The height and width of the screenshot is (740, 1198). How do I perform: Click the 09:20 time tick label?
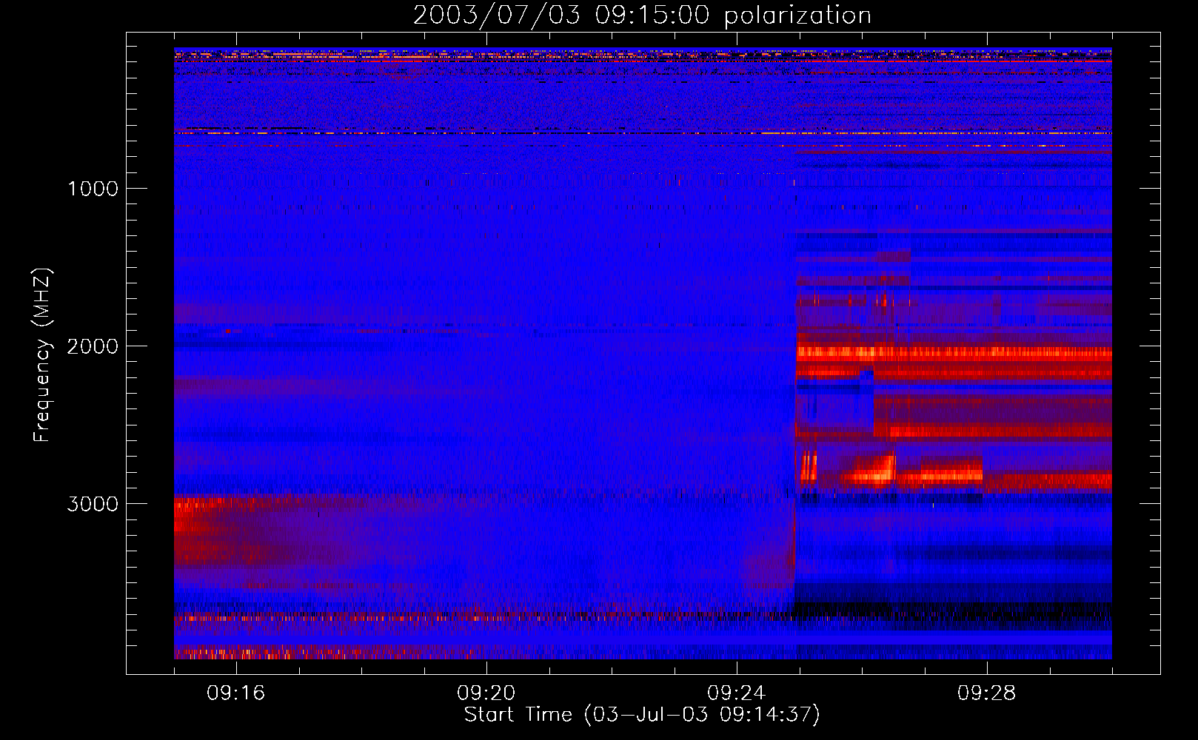click(x=486, y=693)
